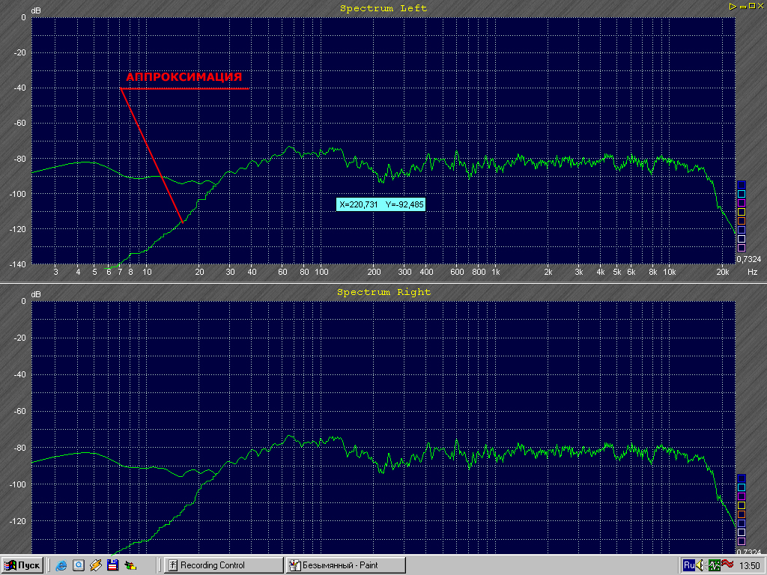The image size is (767, 575).
Task: Select the orange trace box in Spectrum Right
Action: [x=742, y=514]
